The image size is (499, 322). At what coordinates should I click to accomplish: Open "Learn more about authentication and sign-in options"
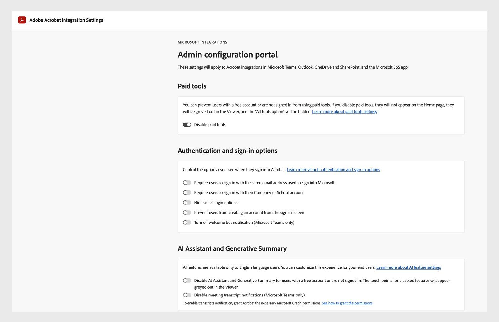click(333, 169)
